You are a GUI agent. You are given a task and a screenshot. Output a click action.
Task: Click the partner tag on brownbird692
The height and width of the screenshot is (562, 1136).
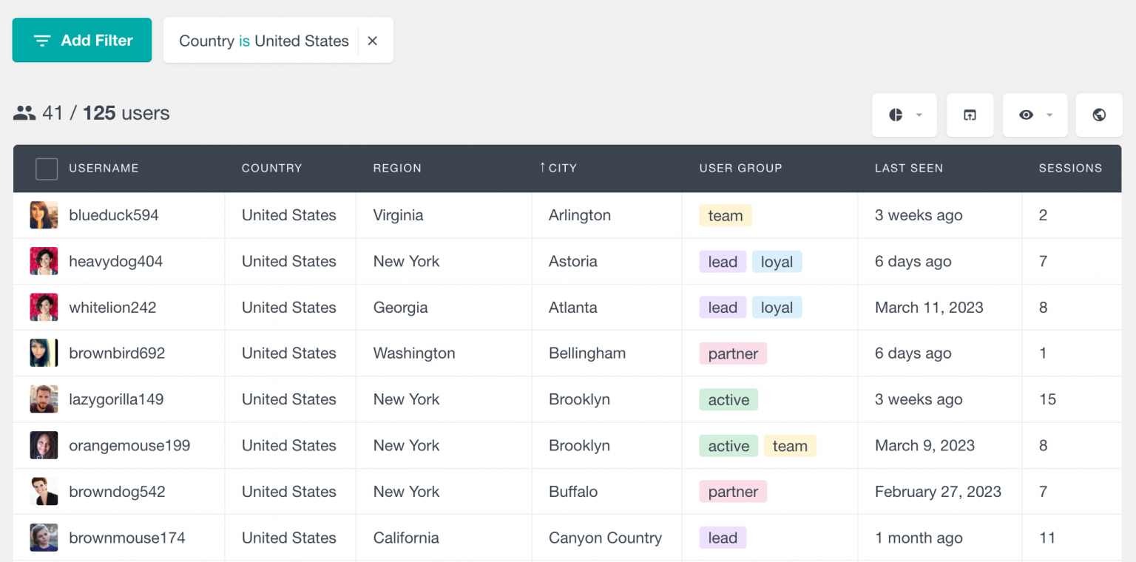[732, 354]
